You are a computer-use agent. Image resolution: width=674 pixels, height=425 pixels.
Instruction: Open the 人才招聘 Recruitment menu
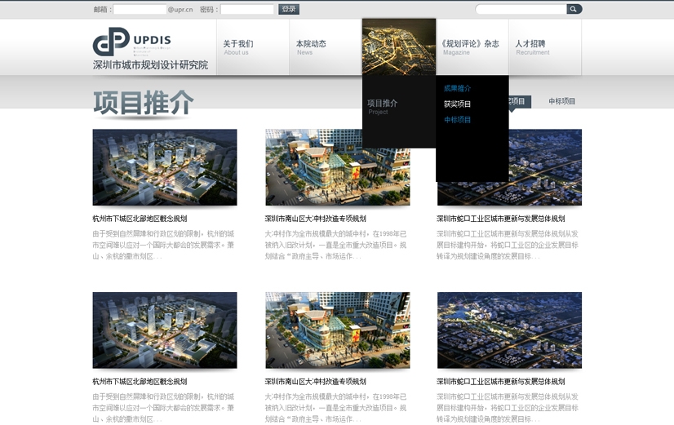click(532, 47)
